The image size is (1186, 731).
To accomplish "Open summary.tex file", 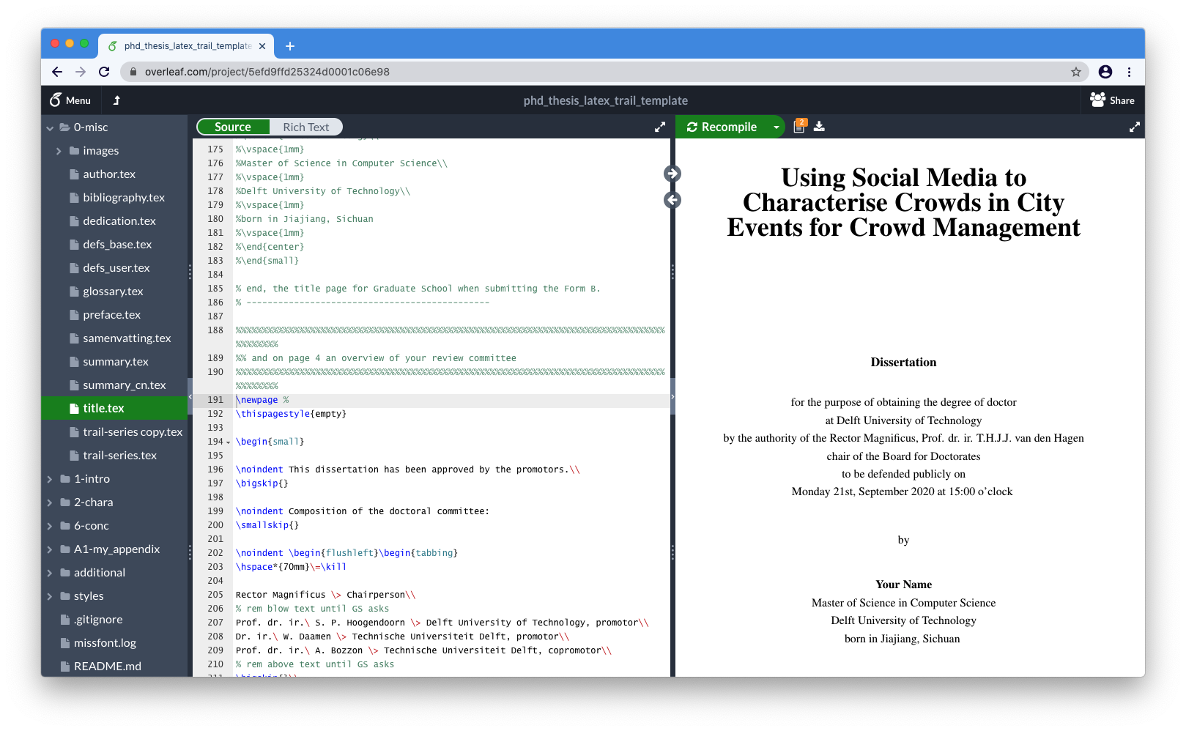I will tap(114, 362).
